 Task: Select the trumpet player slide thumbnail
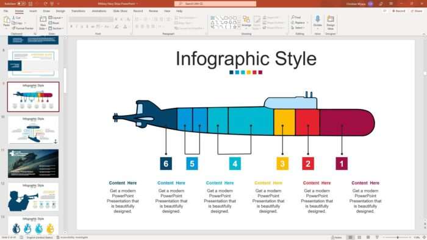(33, 197)
